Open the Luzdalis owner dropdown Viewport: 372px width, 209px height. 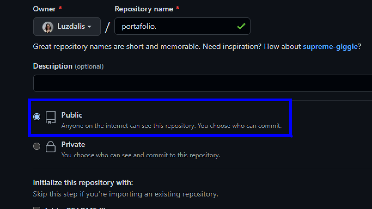tap(67, 27)
